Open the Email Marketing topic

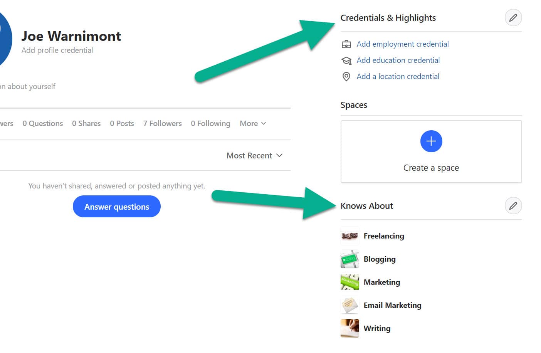coord(392,305)
